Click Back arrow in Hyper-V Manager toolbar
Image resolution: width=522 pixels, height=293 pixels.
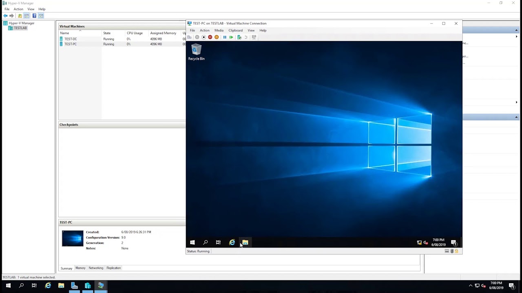(5, 16)
